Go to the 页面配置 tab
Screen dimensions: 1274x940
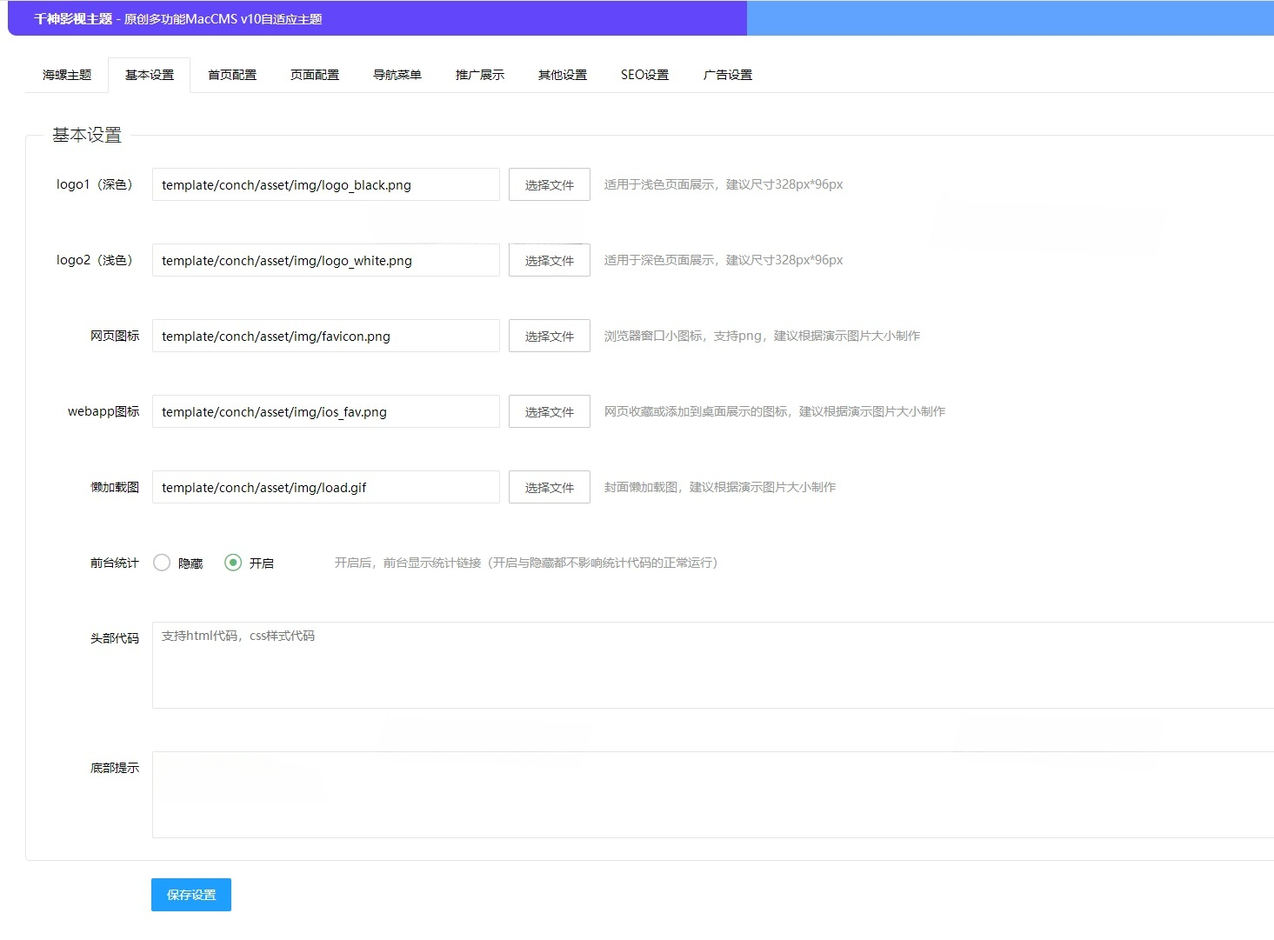[x=315, y=75]
